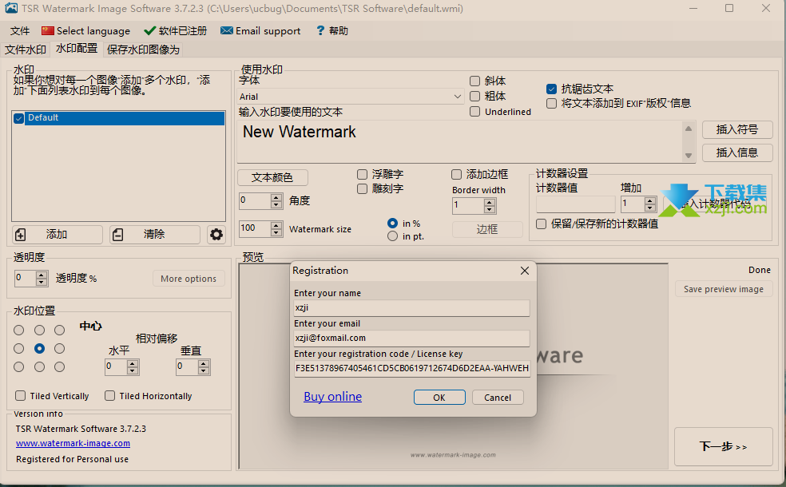Click the 插入信息 button
Screen dimensions: 786x487
click(736, 152)
